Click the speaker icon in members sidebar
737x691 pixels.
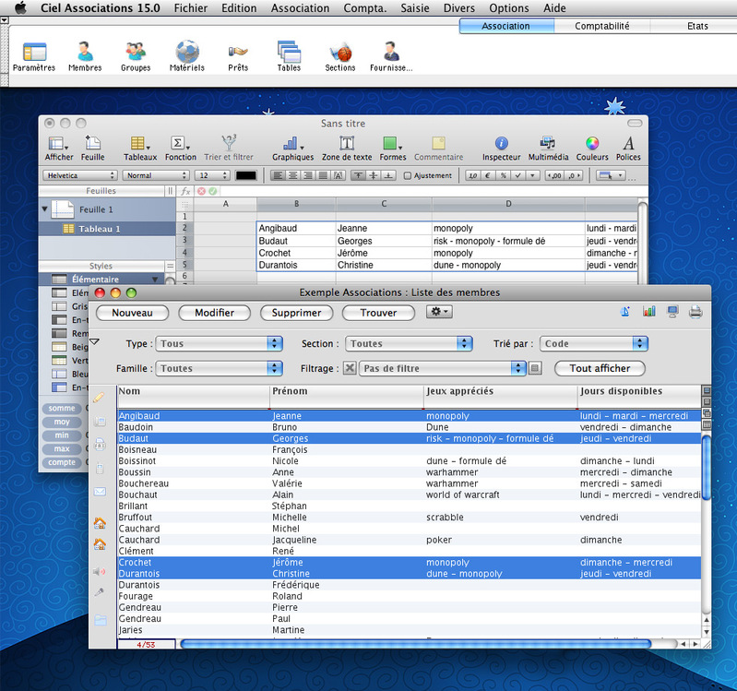99,571
